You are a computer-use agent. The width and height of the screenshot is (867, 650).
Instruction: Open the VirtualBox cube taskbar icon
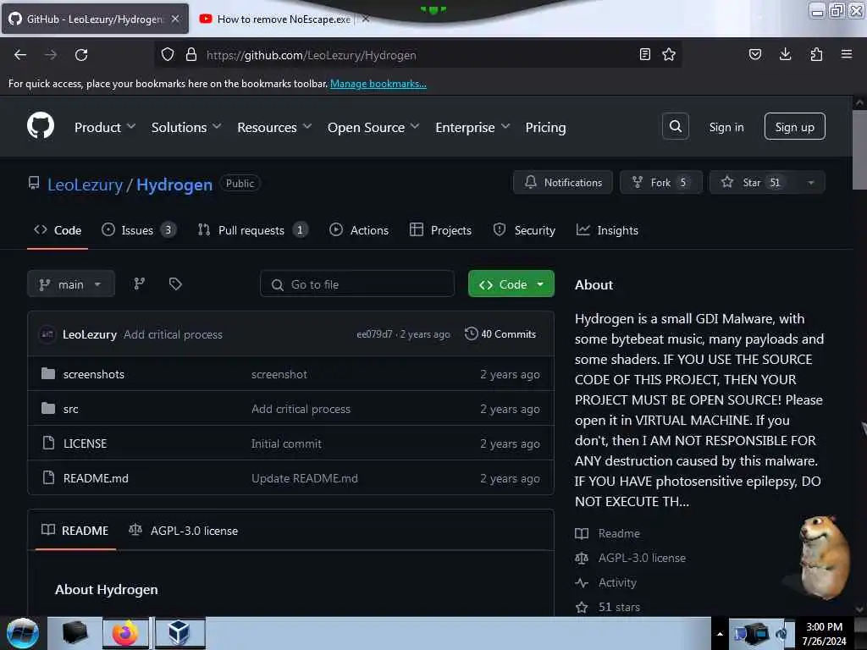tap(179, 633)
